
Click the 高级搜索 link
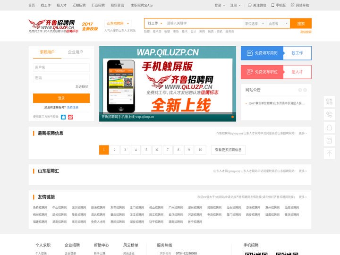click(x=306, y=32)
